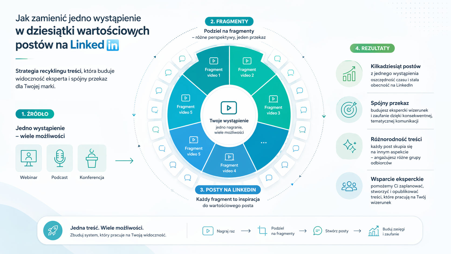Click the "do wartościowego posta" line
Screen dimensions: 451x254
pos(228,206)
